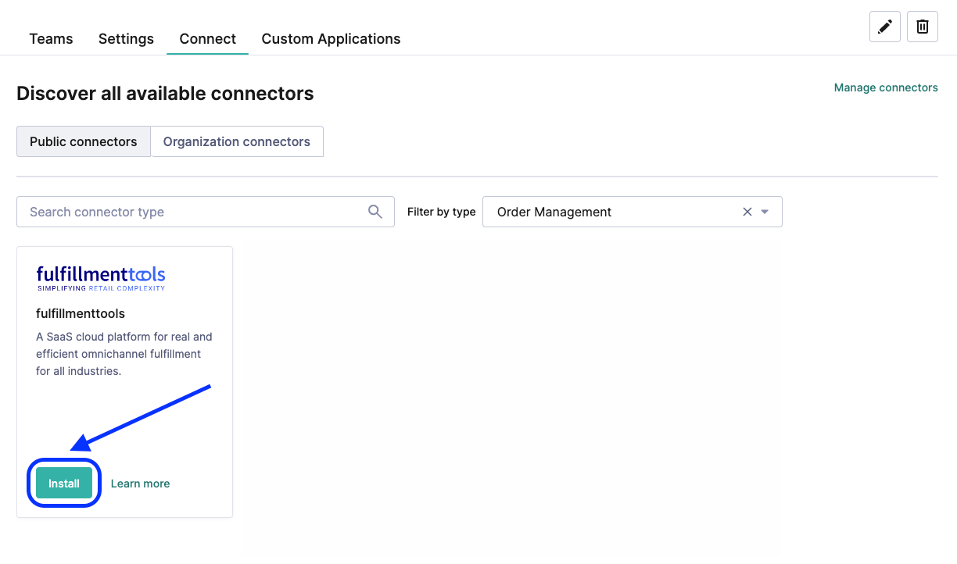Click the magnifying glass search icon
Viewport: 957px width, 564px height.
[x=375, y=211]
